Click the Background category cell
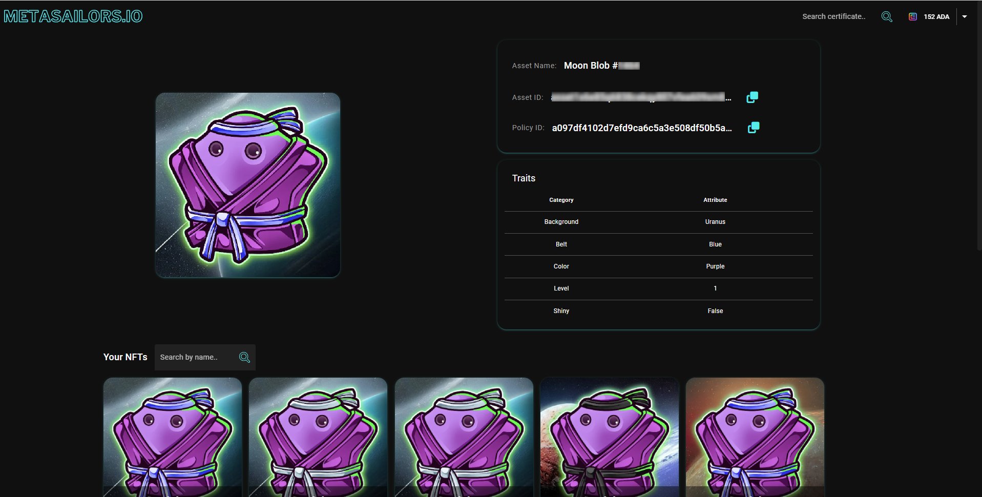The image size is (982, 497). pos(561,222)
